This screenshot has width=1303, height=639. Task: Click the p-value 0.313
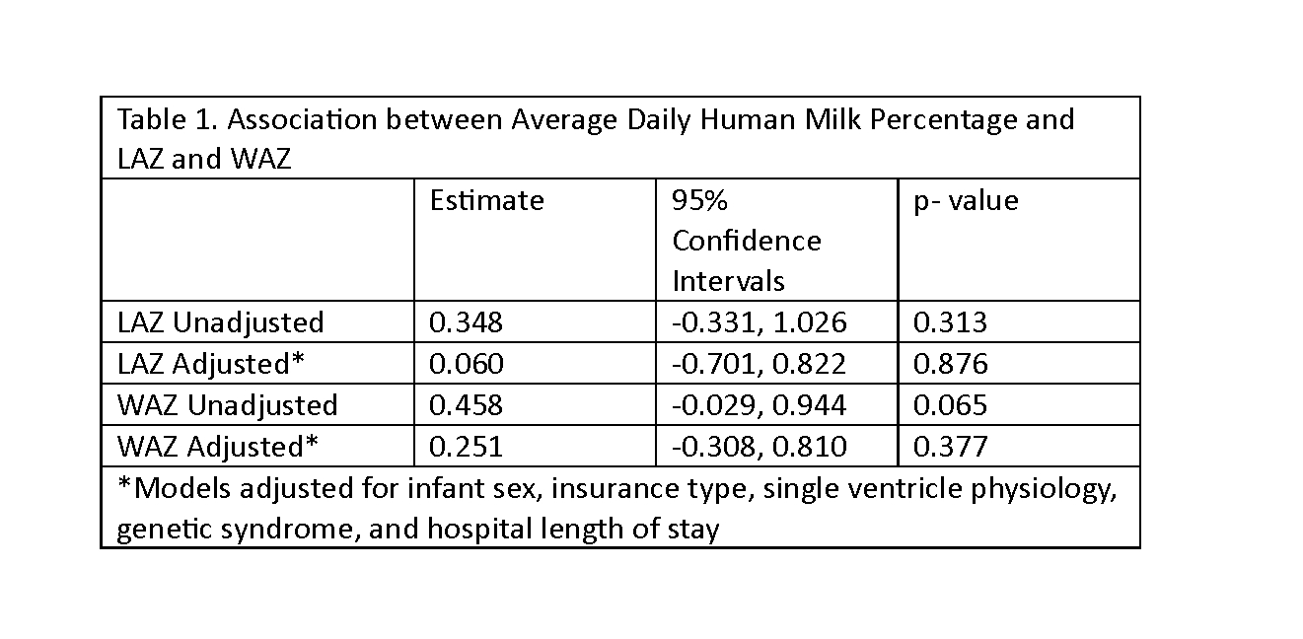950,322
